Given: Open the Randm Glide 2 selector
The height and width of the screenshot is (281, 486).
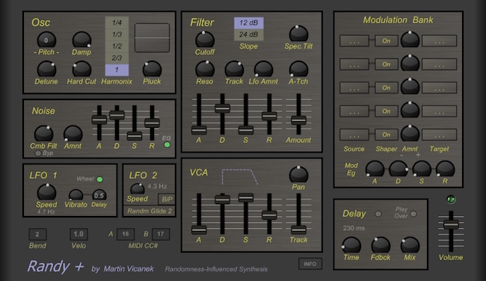Looking at the screenshot, I should (150, 211).
